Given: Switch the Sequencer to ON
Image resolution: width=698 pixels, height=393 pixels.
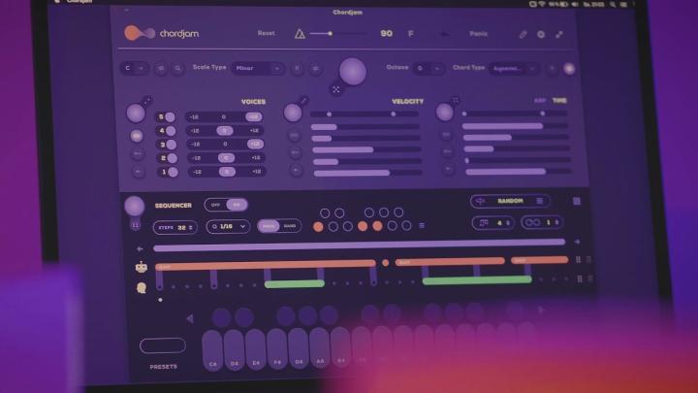Looking at the screenshot, I should [x=237, y=205].
